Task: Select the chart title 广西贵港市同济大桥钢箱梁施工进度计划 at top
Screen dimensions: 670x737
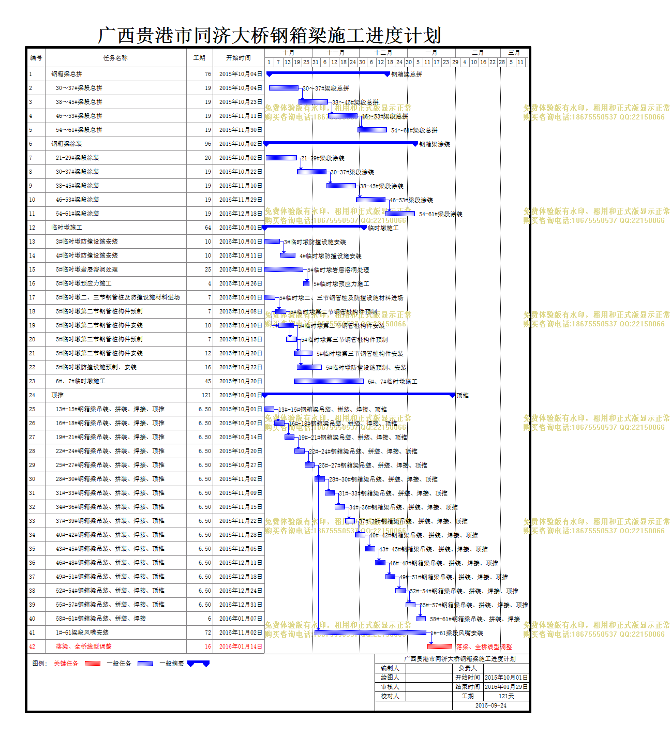Action: coord(269,35)
